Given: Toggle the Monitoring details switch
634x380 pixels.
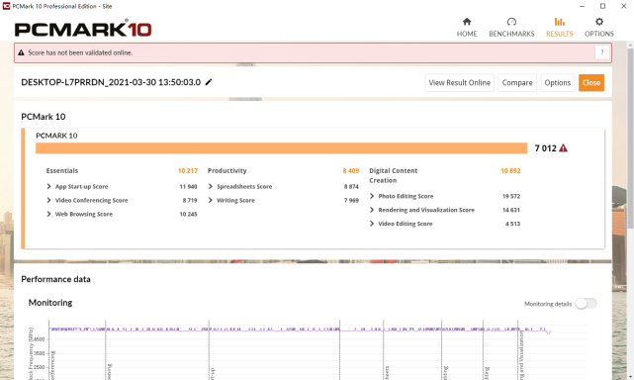Looking at the screenshot, I should coord(586,304).
